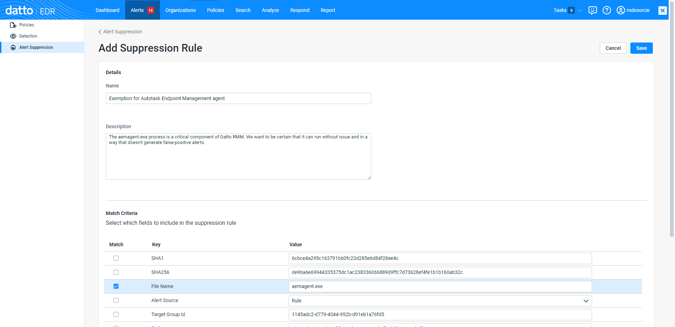The height and width of the screenshot is (327, 675).
Task: Click the Match column header
Action: coord(116,244)
